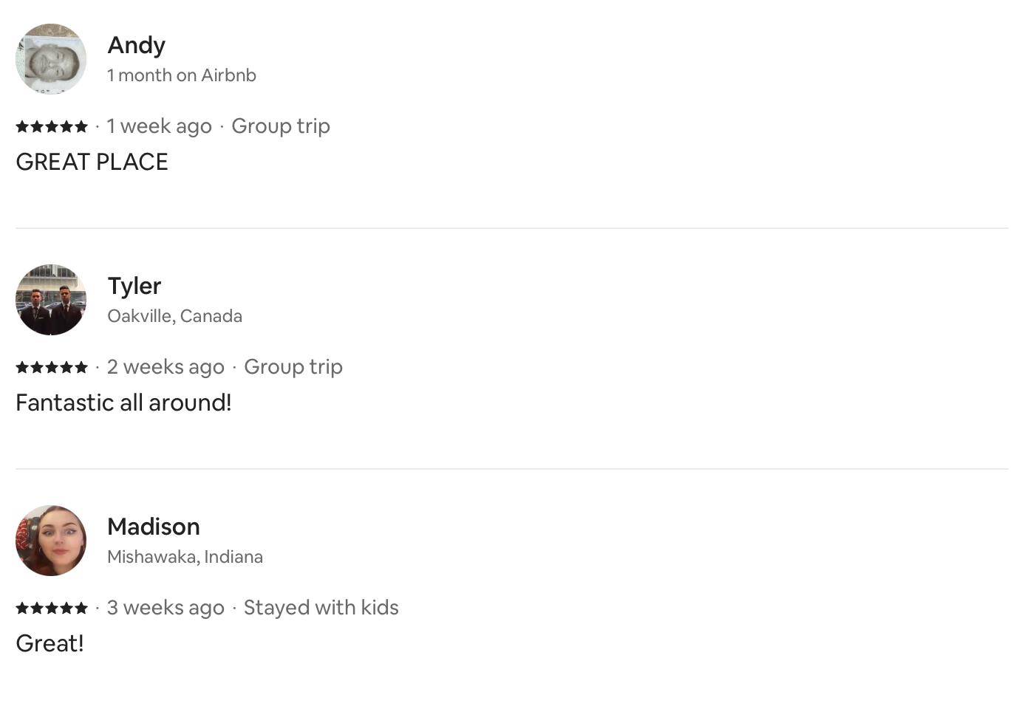Click the "GREAT PLACE" review text
Screen dimensions: 1027x709
coord(92,162)
